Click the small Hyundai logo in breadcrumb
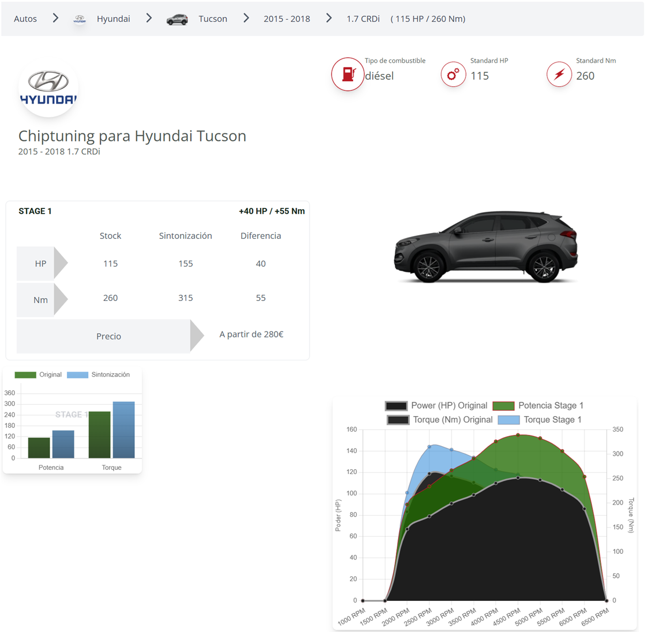647x632 pixels. (80, 19)
